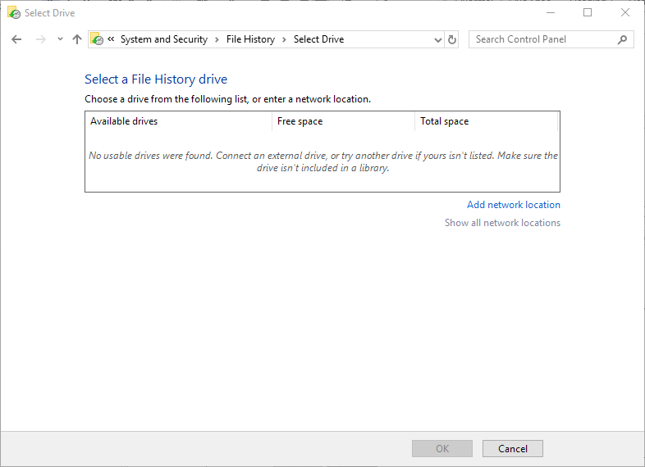
Task: Navigate to the File History breadcrumb
Action: pyautogui.click(x=250, y=39)
